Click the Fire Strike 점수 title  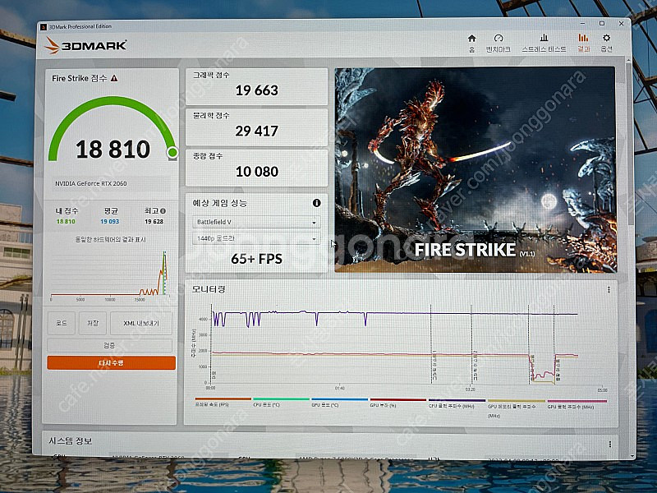80,78
